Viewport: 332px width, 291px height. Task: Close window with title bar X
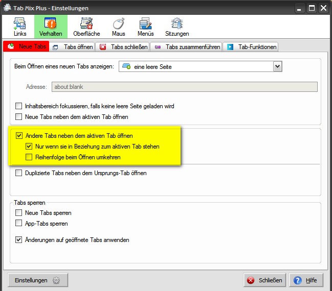point(323,8)
